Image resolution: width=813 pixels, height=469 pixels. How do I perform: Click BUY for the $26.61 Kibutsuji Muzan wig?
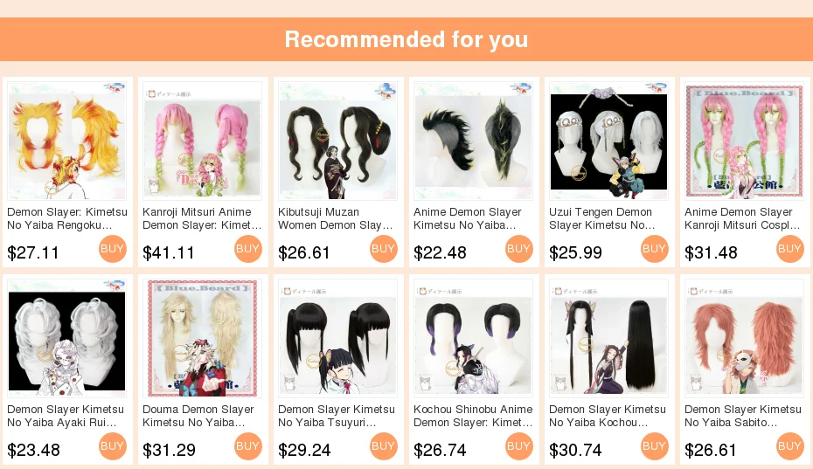click(384, 249)
